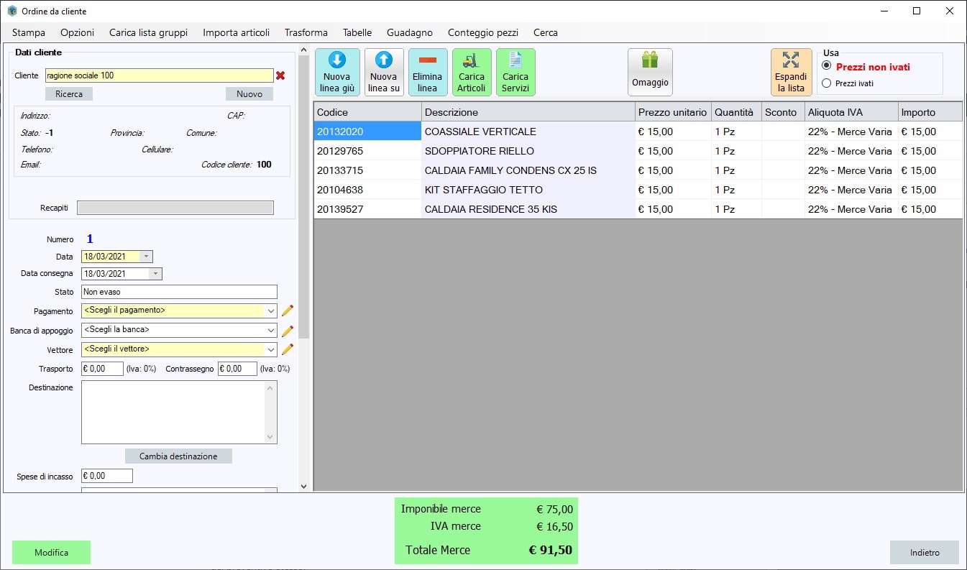
Task: Click in the Destinazione text area
Action: [x=173, y=412]
